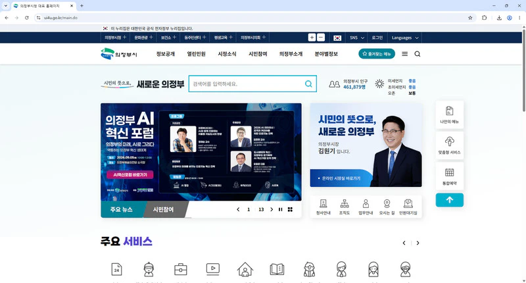
Task: Show banner grid view icon
Action: point(290,209)
